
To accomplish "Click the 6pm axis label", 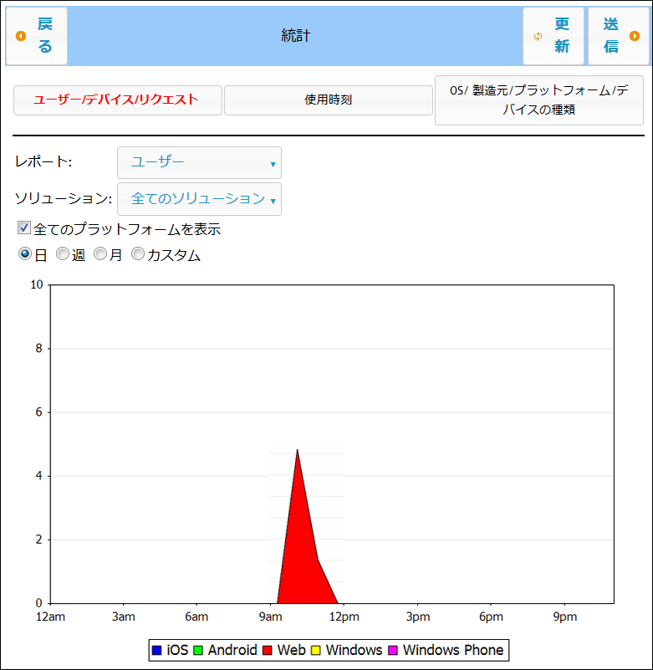I will [491, 617].
